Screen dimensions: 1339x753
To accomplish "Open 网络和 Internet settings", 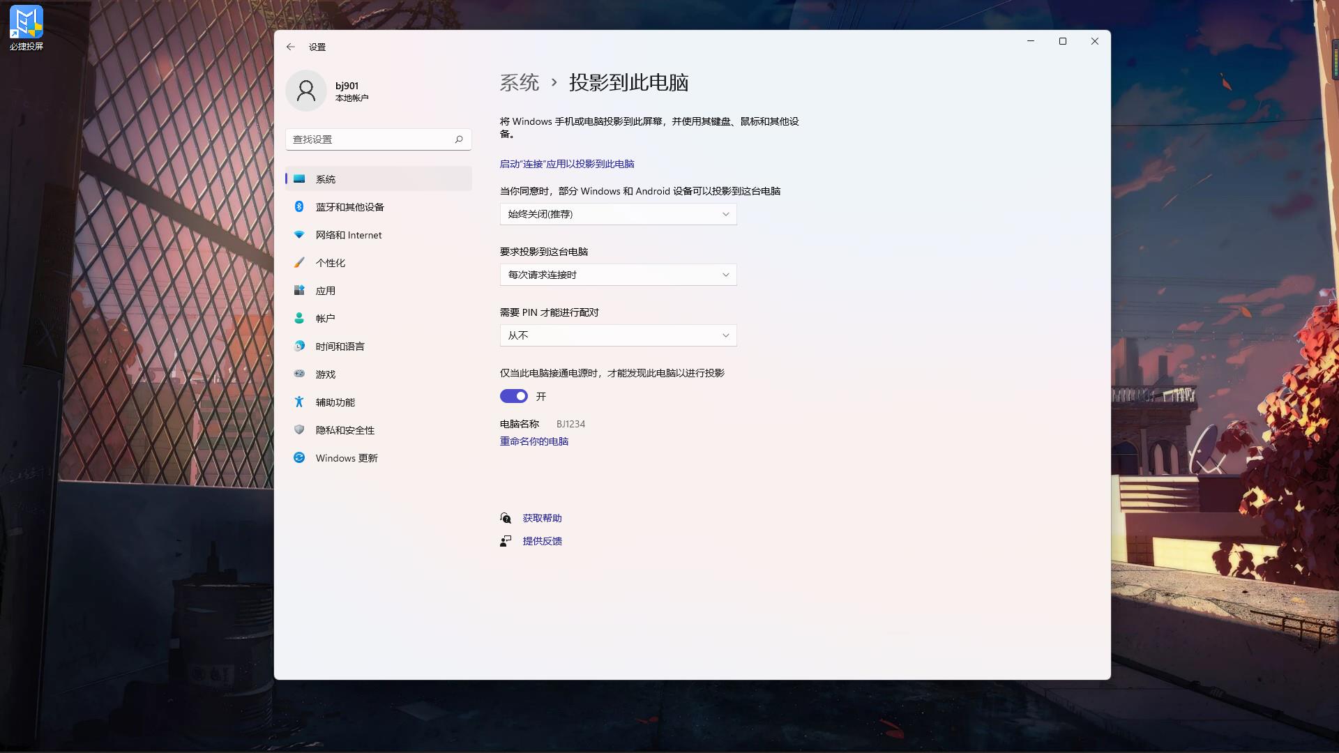I will pos(379,234).
